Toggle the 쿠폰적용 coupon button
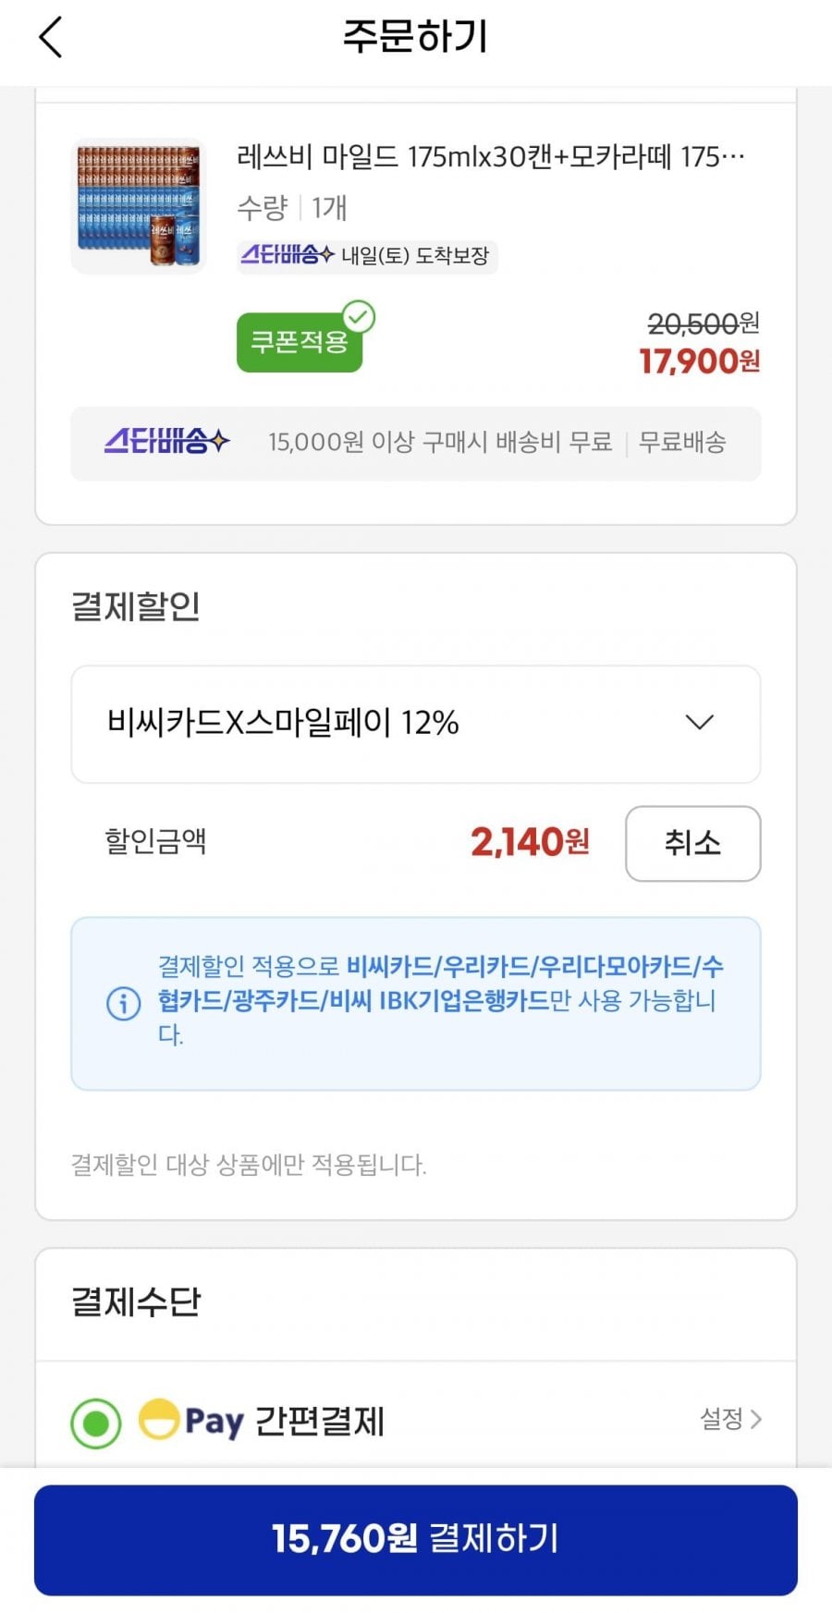 [300, 342]
